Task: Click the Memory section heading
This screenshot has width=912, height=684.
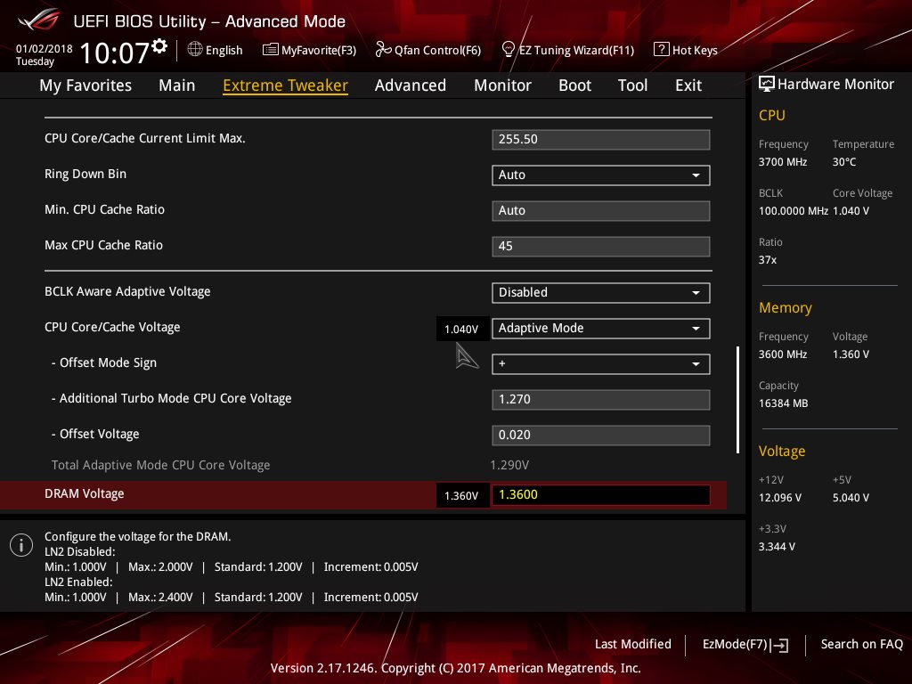Action: (786, 307)
